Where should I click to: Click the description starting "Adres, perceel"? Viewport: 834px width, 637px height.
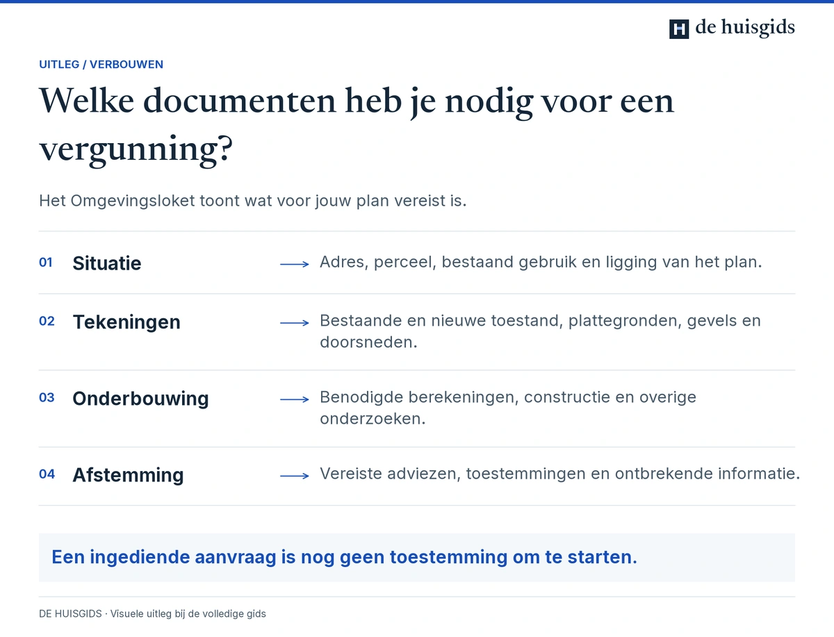pos(541,263)
